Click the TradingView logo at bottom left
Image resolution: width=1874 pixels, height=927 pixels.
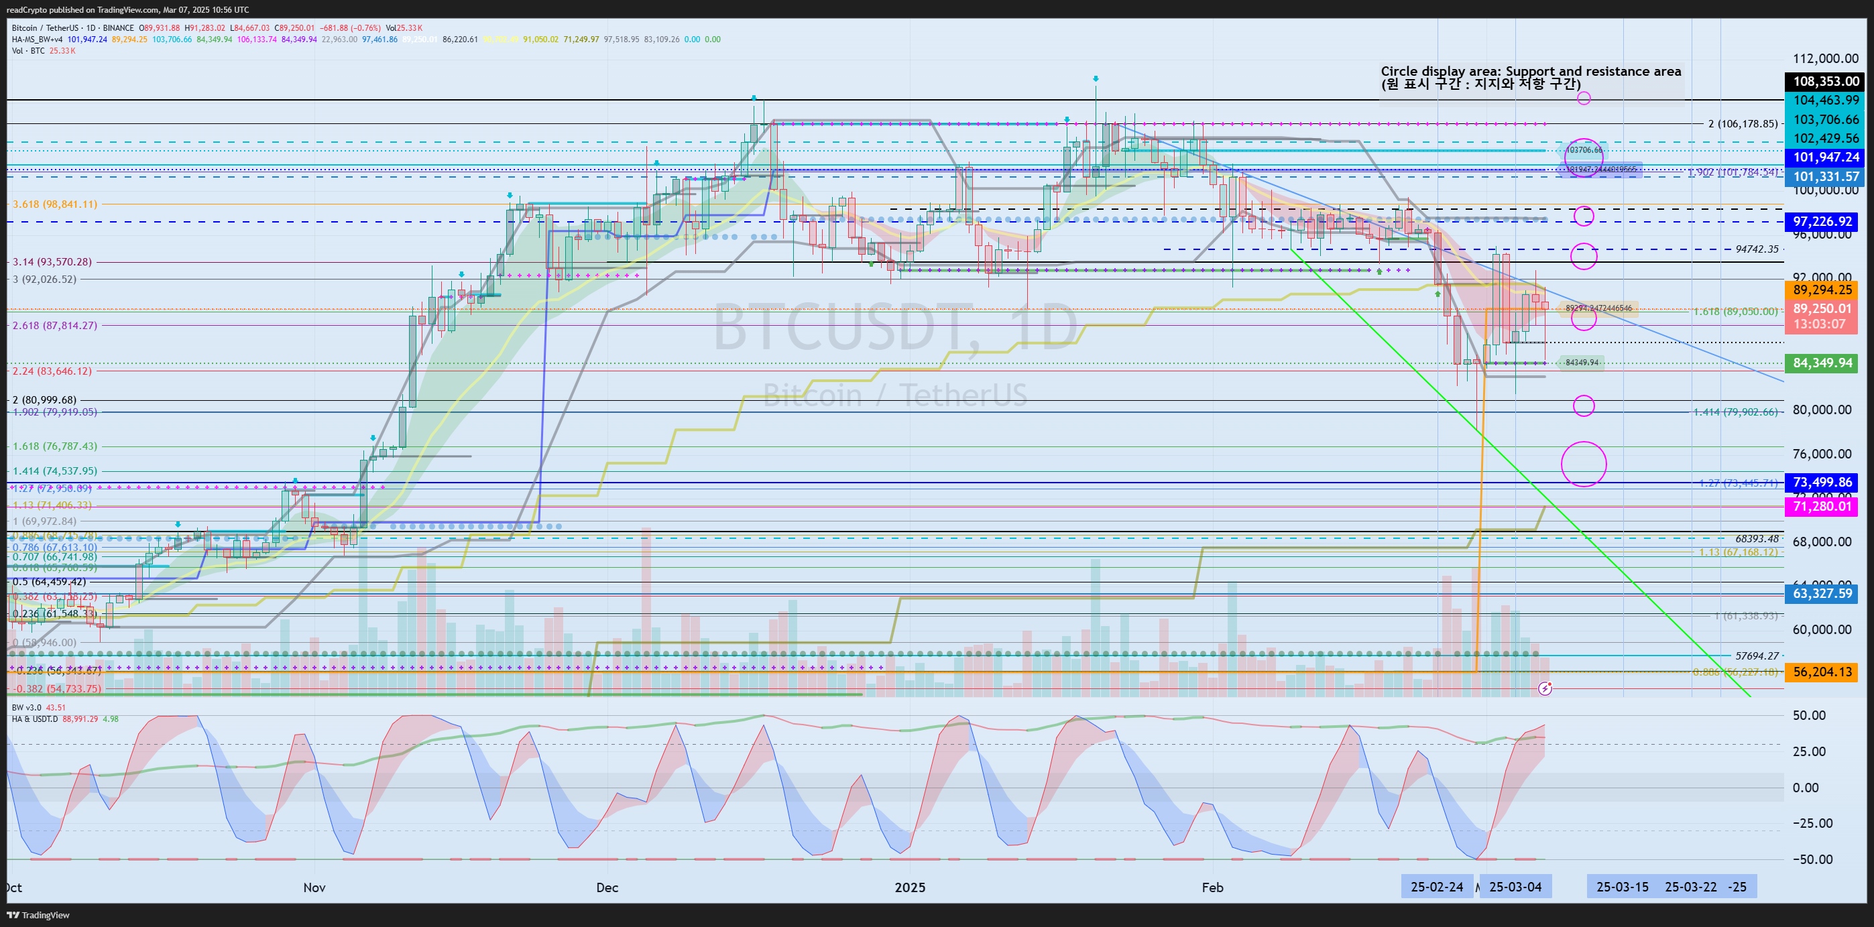pos(38,915)
